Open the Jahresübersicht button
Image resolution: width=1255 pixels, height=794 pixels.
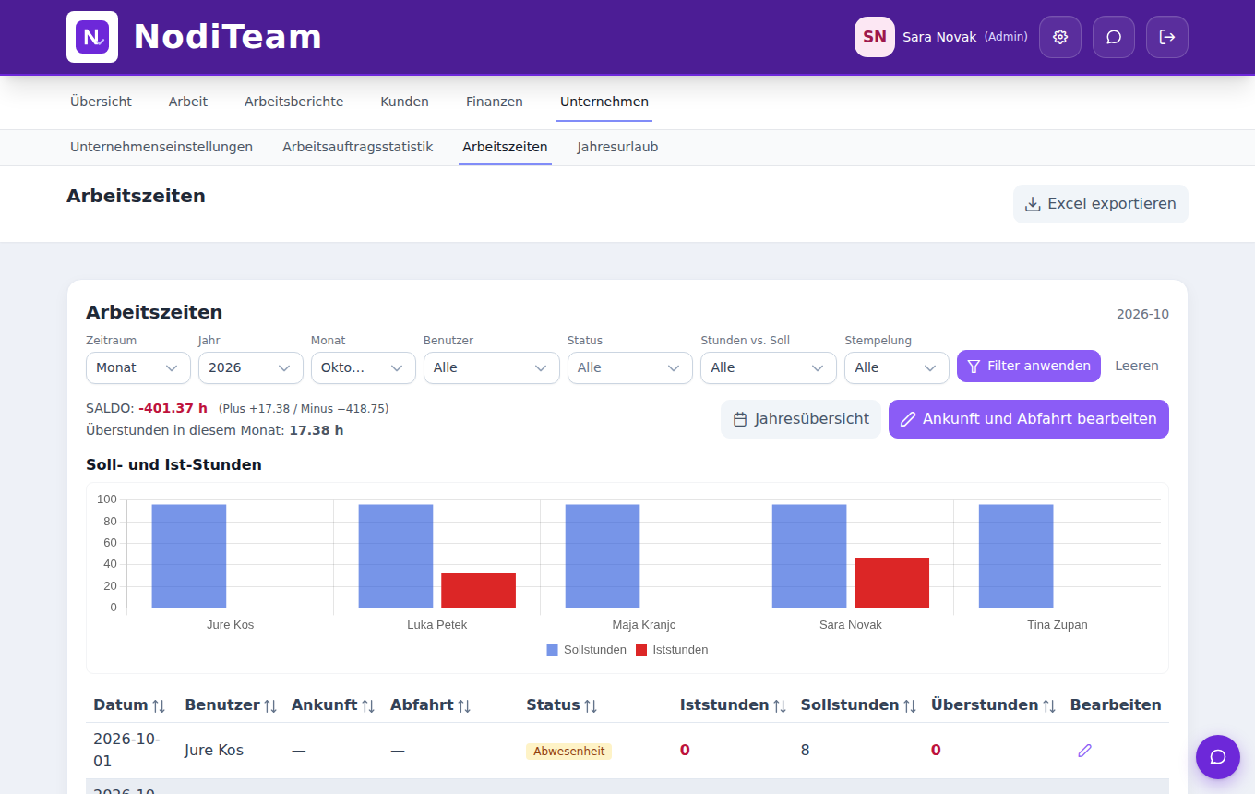(x=801, y=419)
